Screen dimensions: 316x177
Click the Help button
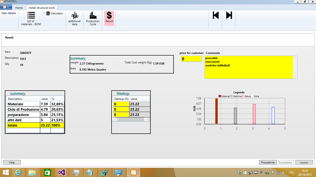click(12, 162)
